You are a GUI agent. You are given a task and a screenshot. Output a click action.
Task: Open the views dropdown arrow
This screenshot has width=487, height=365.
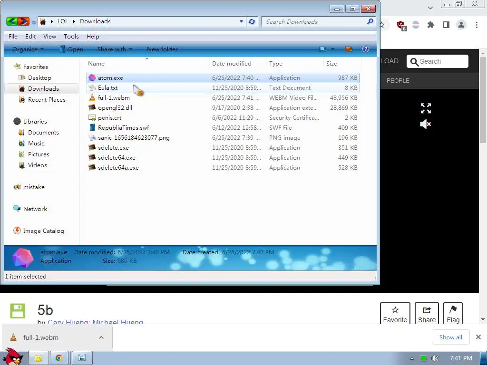[x=332, y=49]
